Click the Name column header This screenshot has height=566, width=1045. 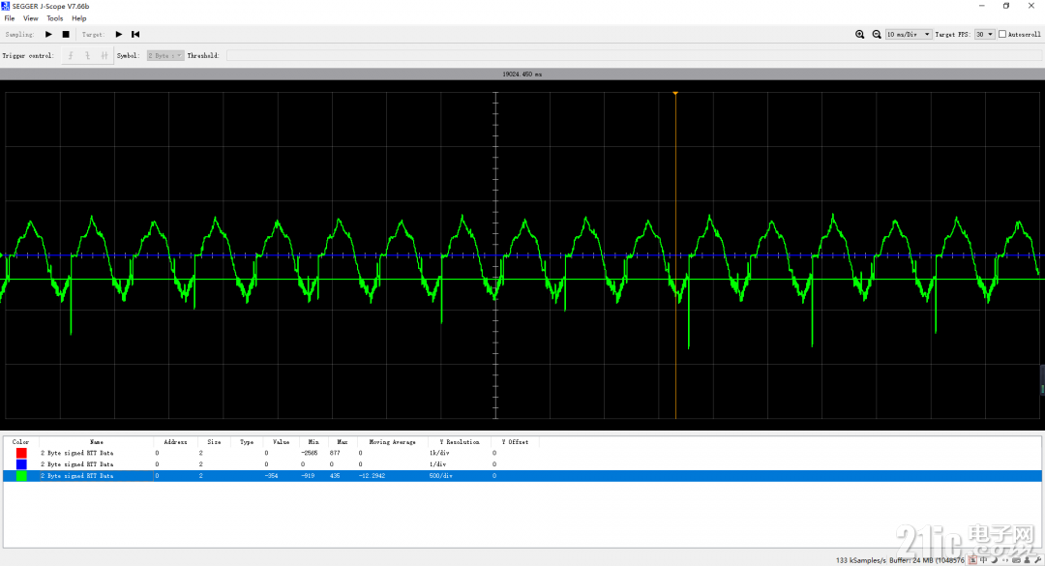click(x=97, y=441)
